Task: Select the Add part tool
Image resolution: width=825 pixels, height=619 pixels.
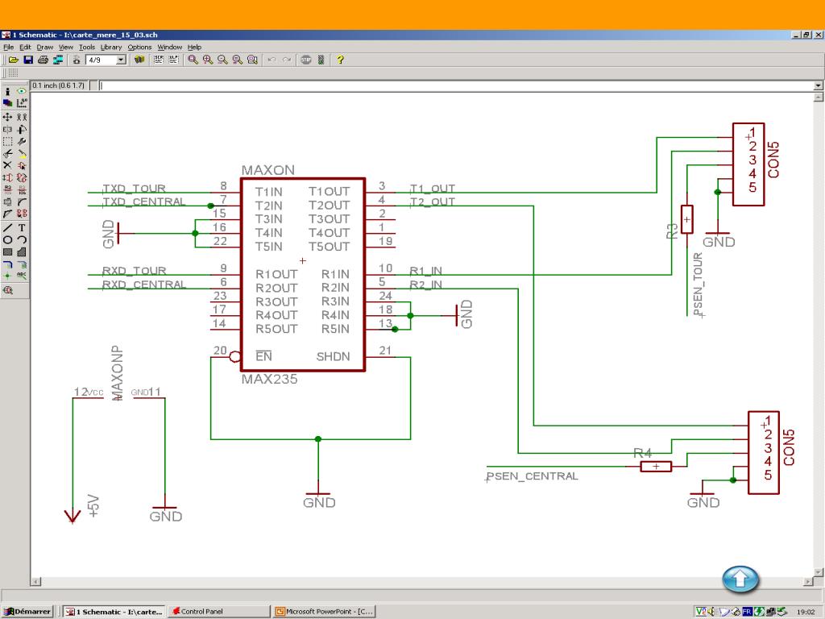Action: (x=22, y=166)
